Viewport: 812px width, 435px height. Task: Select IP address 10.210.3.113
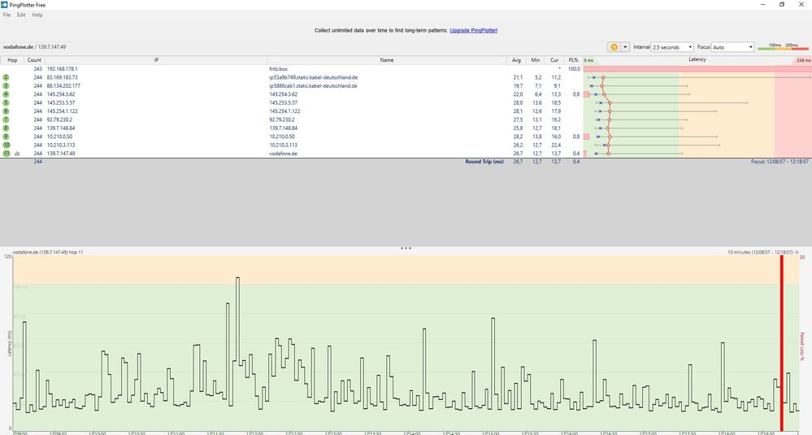(61, 145)
